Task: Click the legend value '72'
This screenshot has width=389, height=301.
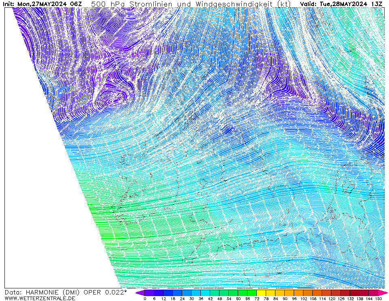Action: click(257, 299)
